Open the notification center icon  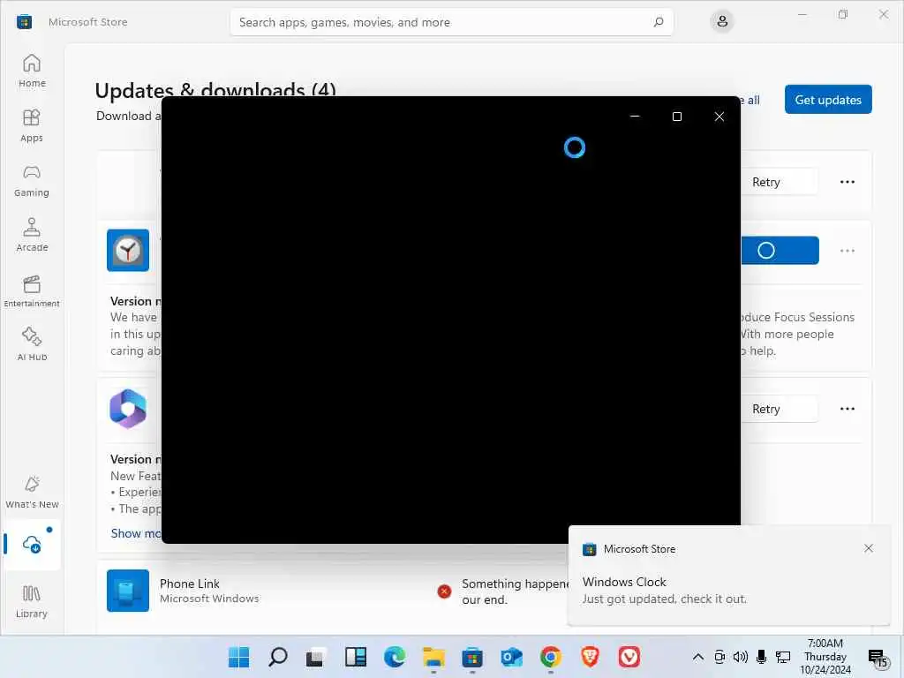tap(878, 658)
